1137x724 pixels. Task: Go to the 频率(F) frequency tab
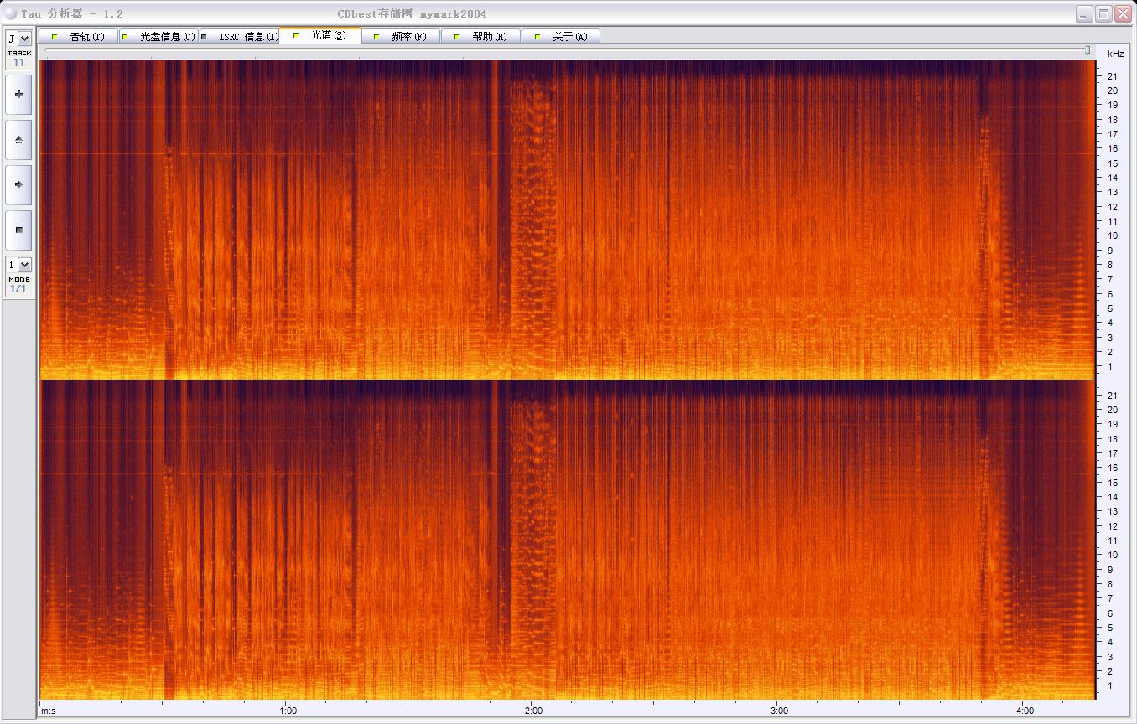pyautogui.click(x=401, y=37)
